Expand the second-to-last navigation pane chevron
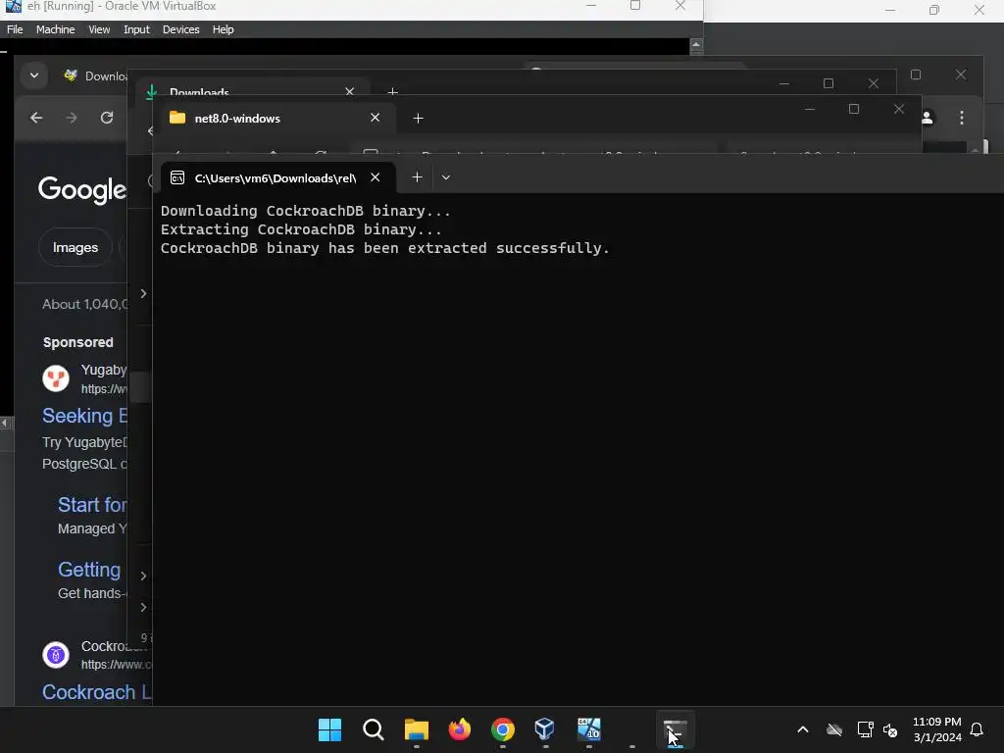The height and width of the screenshot is (753, 1004). 143,576
